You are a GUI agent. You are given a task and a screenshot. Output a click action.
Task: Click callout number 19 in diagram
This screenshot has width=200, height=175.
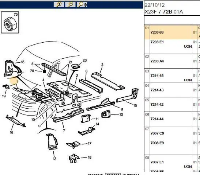[x=4, y=96]
